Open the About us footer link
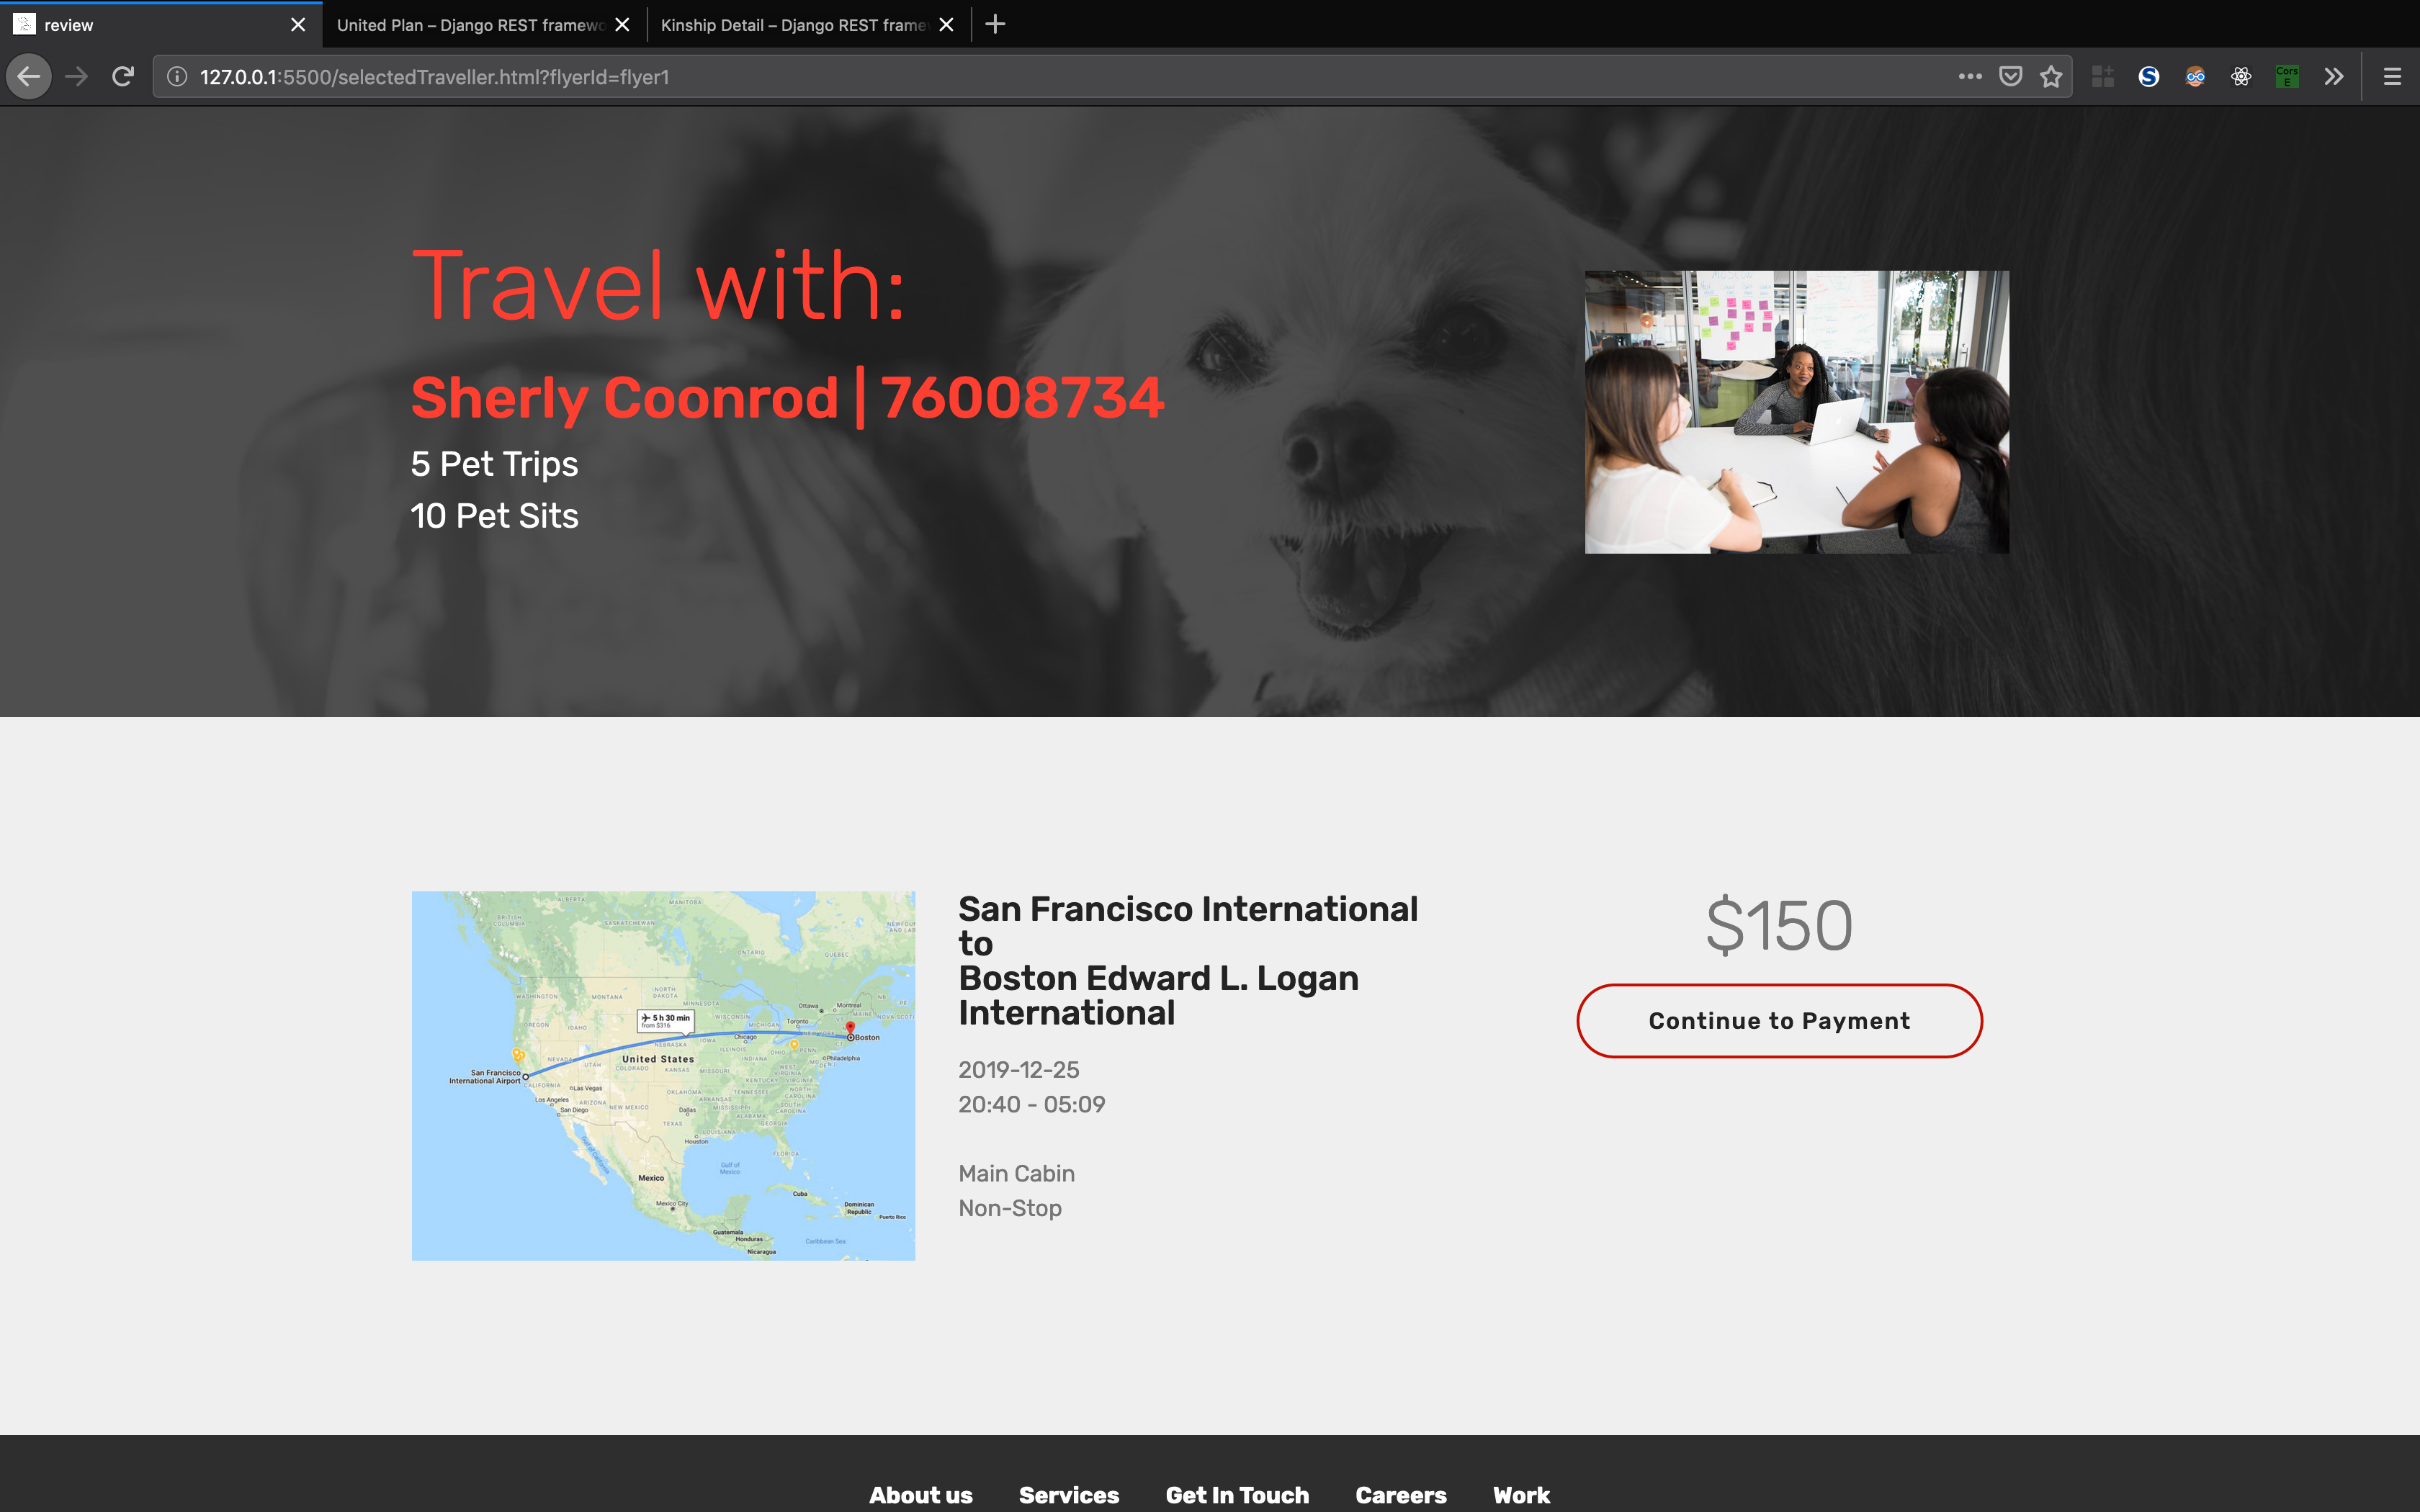 point(920,1494)
